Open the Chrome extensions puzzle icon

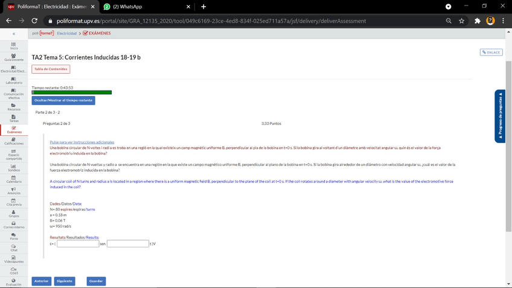point(476,21)
